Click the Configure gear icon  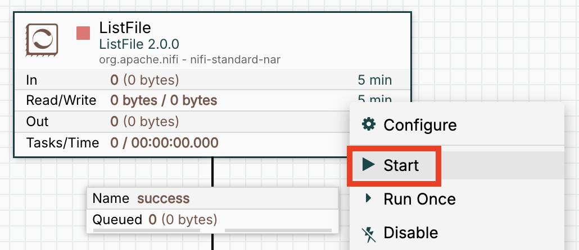click(x=369, y=124)
